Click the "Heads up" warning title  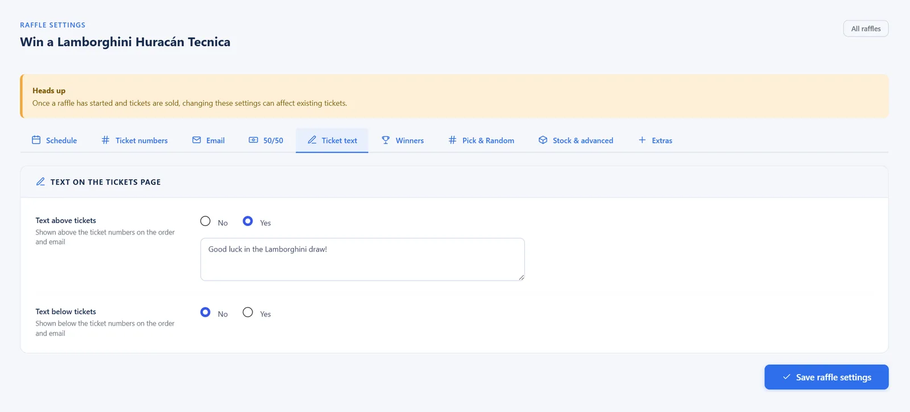(49, 90)
